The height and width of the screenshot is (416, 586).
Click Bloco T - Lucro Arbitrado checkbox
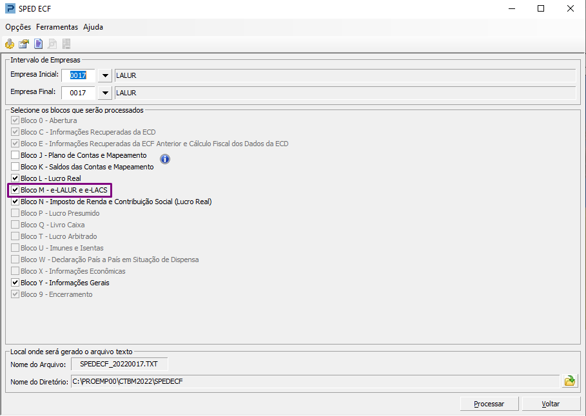(x=15, y=236)
